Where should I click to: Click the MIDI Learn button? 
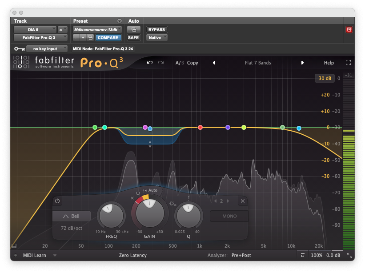point(34,255)
